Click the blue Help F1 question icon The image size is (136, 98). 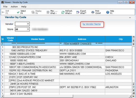point(108,12)
